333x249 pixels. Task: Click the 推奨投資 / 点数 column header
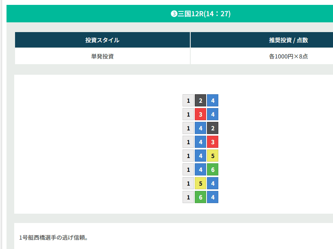288,40
